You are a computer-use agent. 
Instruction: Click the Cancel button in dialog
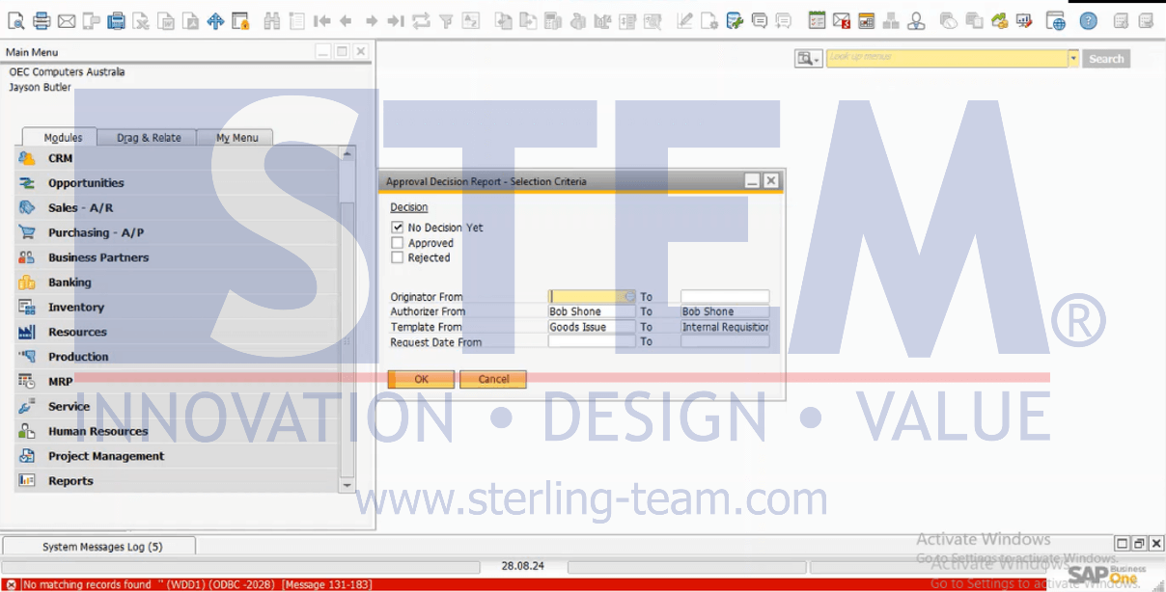point(493,379)
